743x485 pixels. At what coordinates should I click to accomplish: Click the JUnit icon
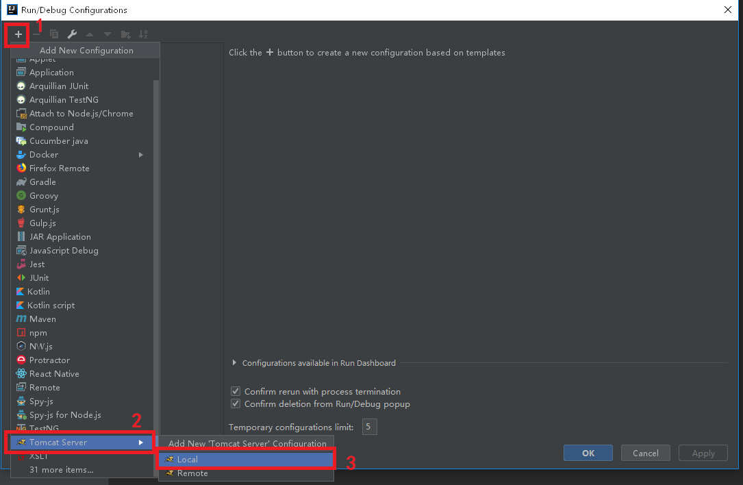(21, 278)
